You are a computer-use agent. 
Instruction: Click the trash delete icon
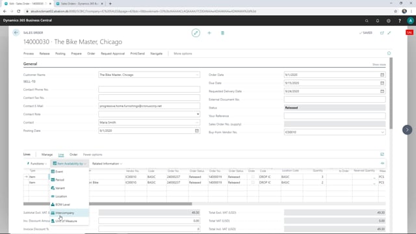tap(222, 33)
